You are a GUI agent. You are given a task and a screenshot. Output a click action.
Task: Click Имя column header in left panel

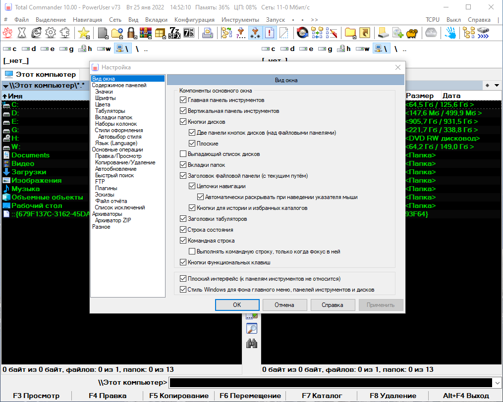point(46,96)
